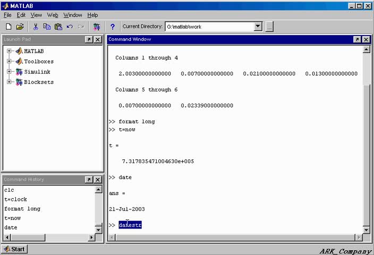Open the Current Directory dropdown arrow
The width and height of the screenshot is (374, 255).
pos(258,26)
